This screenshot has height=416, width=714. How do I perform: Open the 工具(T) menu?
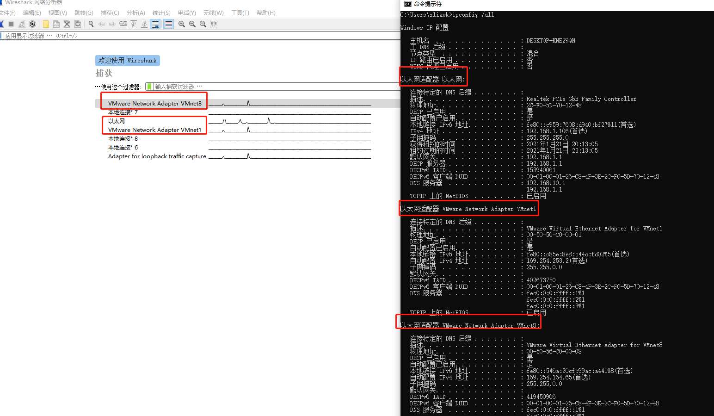tap(240, 13)
